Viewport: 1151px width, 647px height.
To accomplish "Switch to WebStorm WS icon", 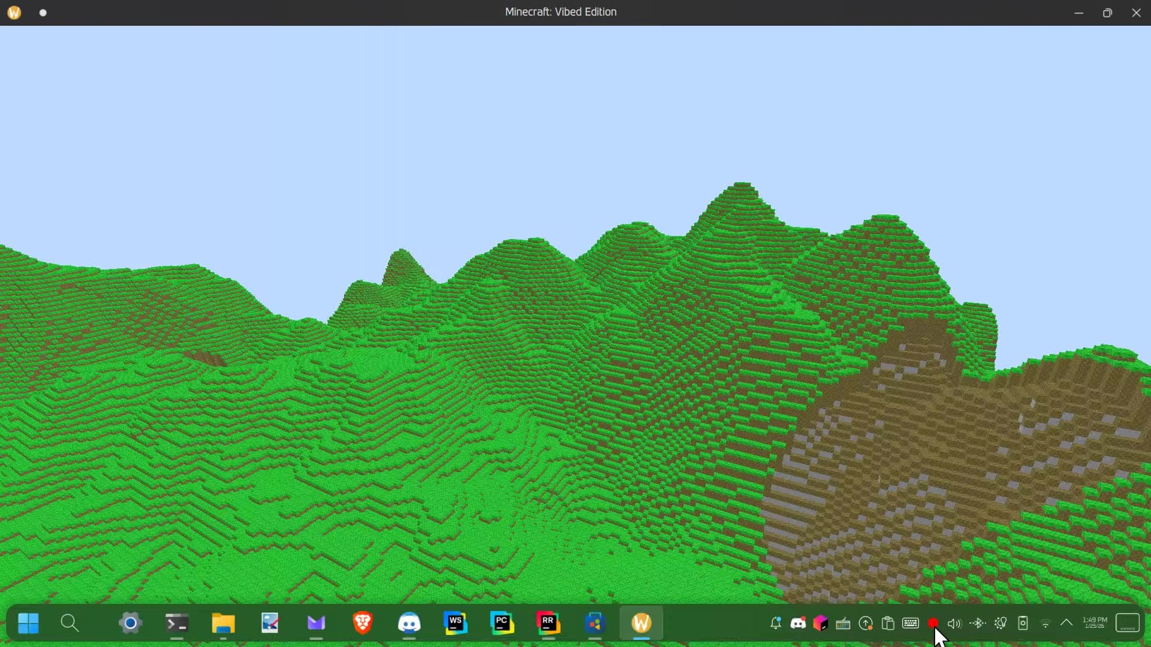I will point(456,623).
